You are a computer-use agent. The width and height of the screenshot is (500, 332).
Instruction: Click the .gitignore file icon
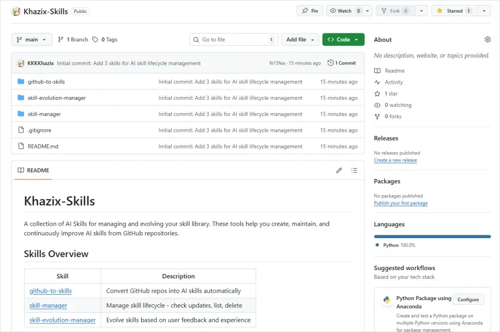pos(21,130)
